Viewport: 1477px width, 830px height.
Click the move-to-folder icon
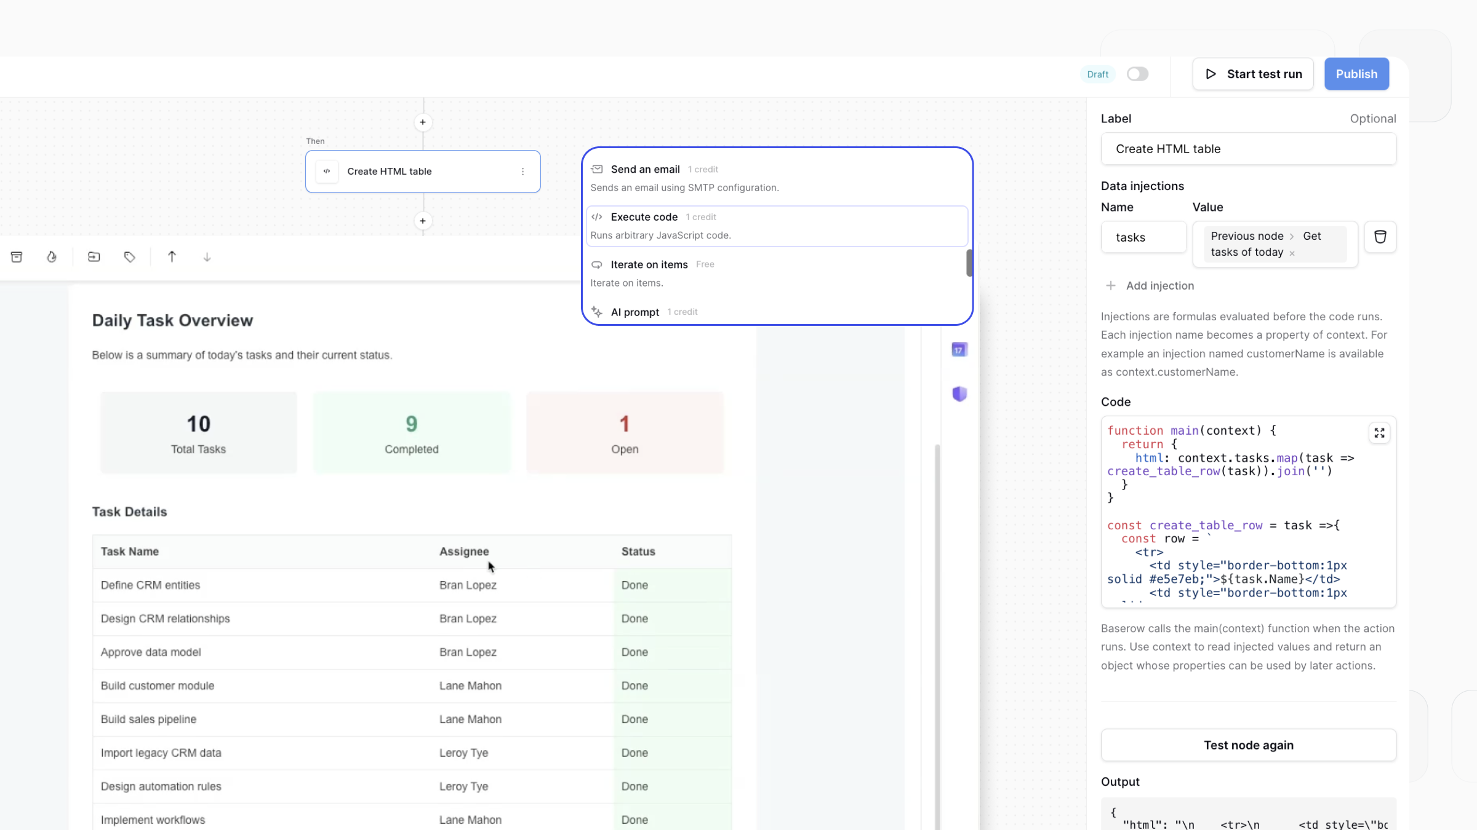coord(94,257)
